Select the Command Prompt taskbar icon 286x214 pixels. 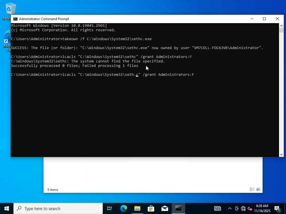tap(178, 208)
